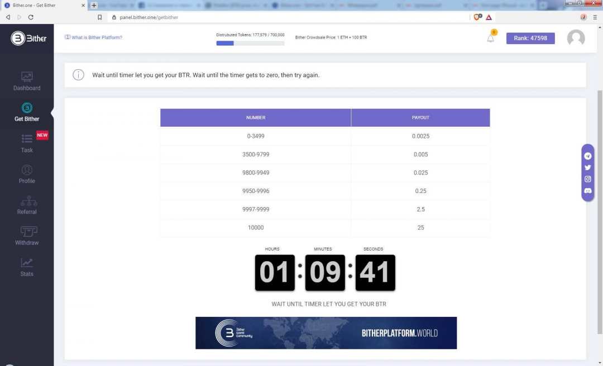Click the distributed tokens progress bar
The width and height of the screenshot is (603, 366).
click(x=250, y=43)
